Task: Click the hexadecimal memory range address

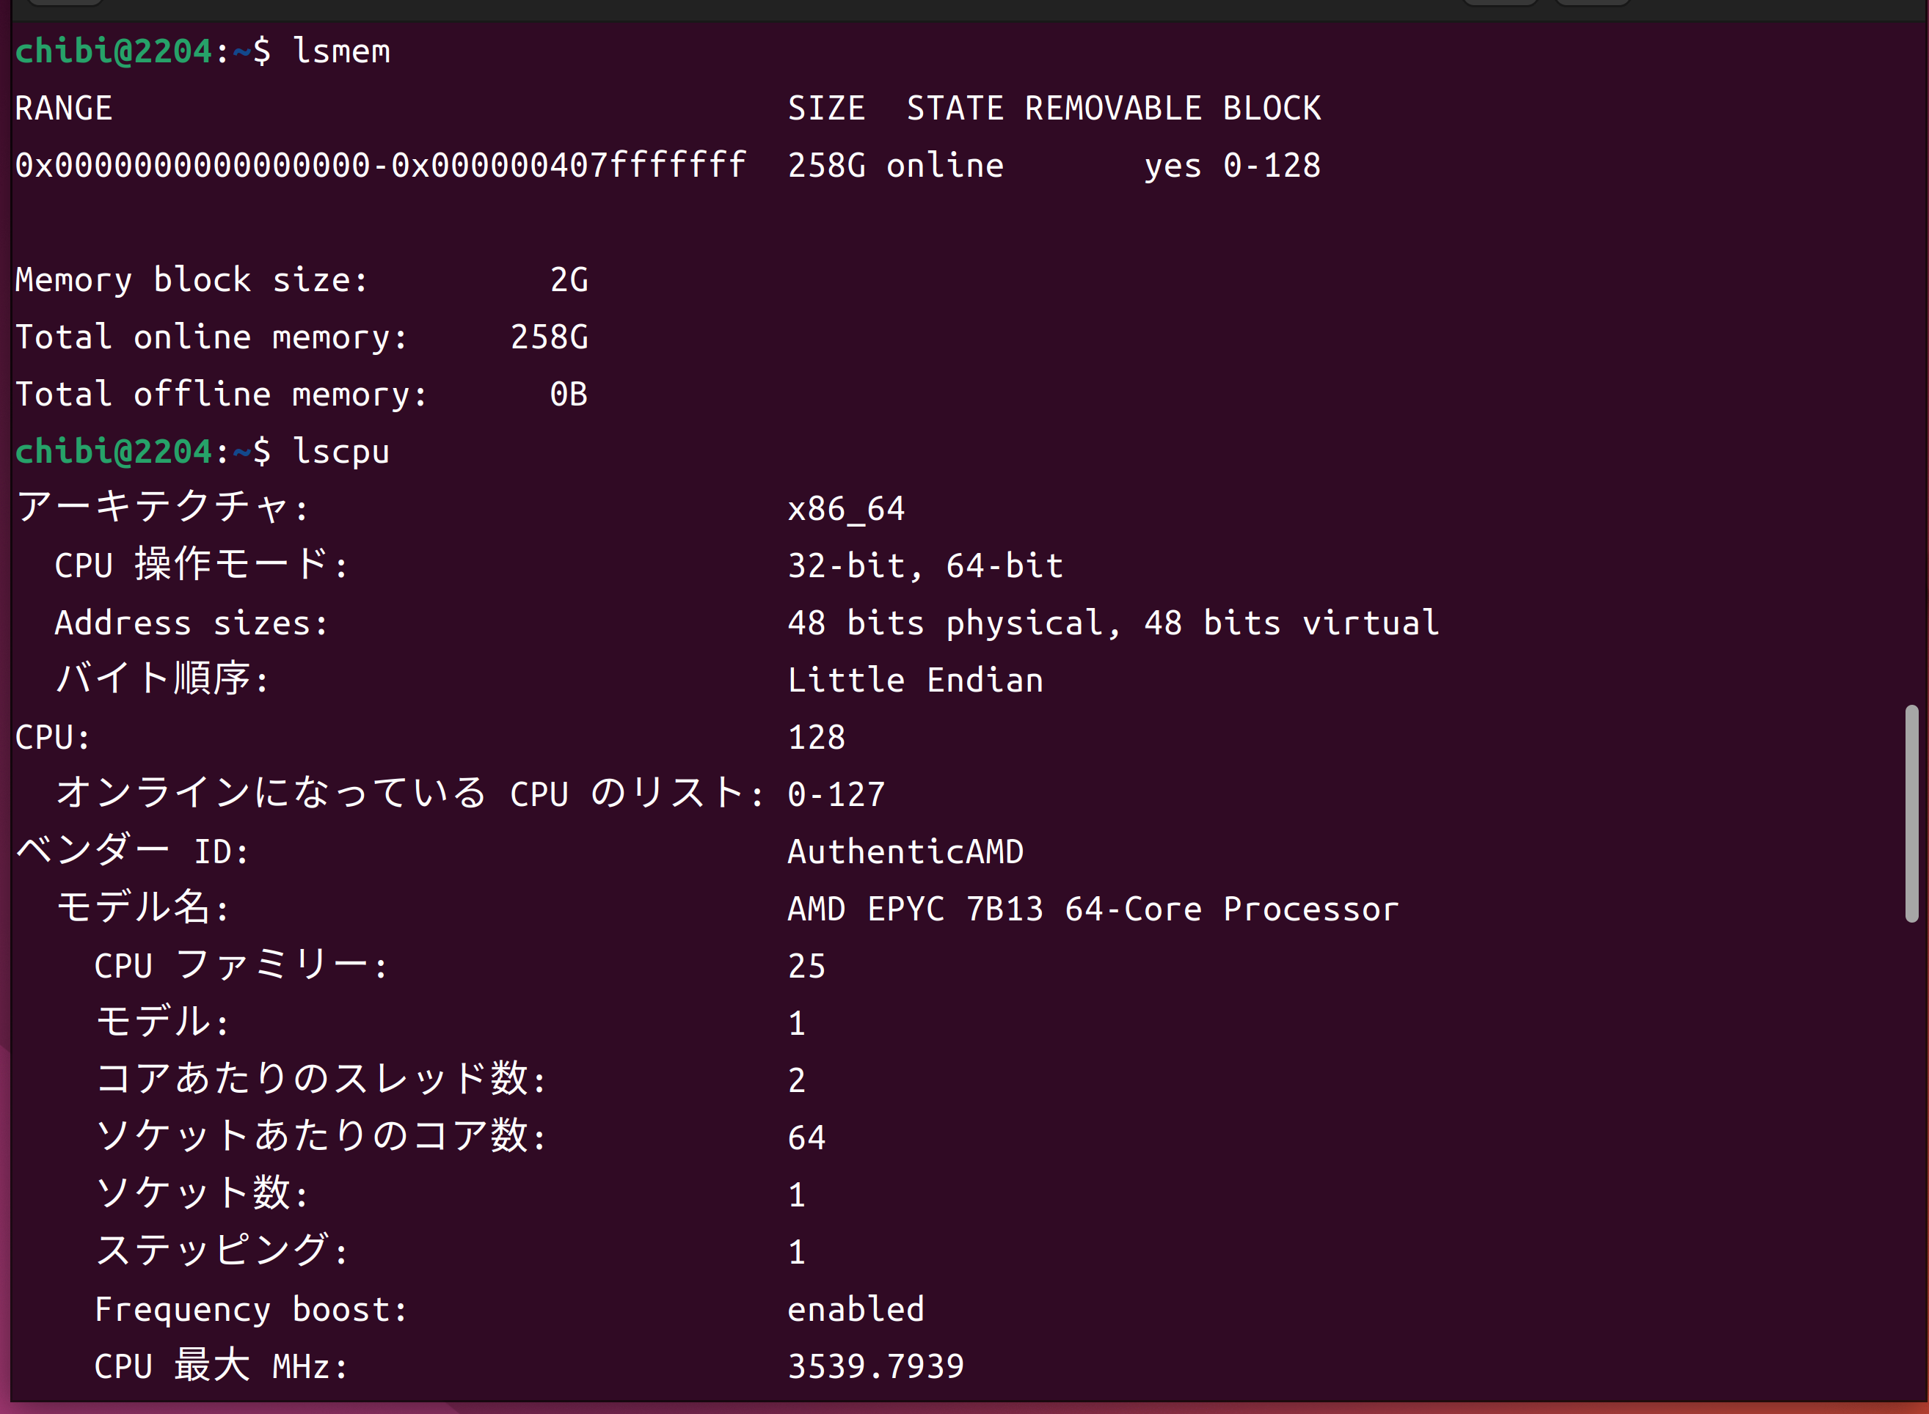Action: (380, 165)
